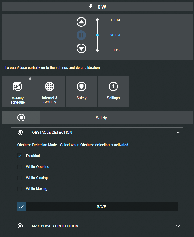This screenshot has width=194, height=237.
Task: Select the CLOSE position label
Action: pos(115,50)
